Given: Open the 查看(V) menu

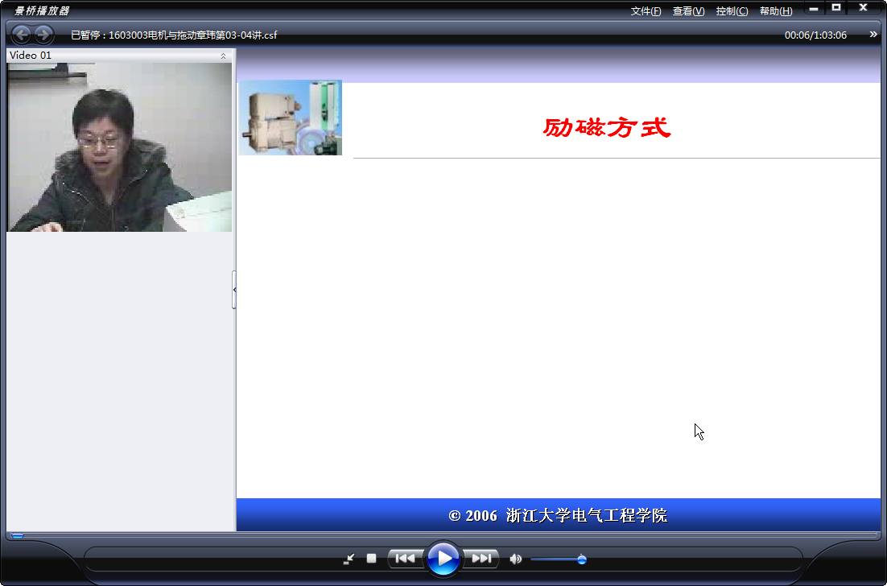Looking at the screenshot, I should point(688,11).
